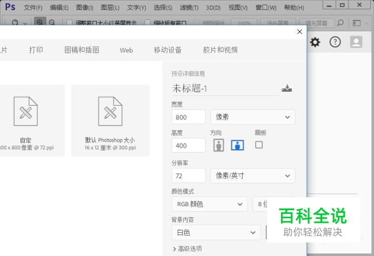Open the 窗口(W) menu
Screen dimensions: 374x256
click(x=266, y=8)
